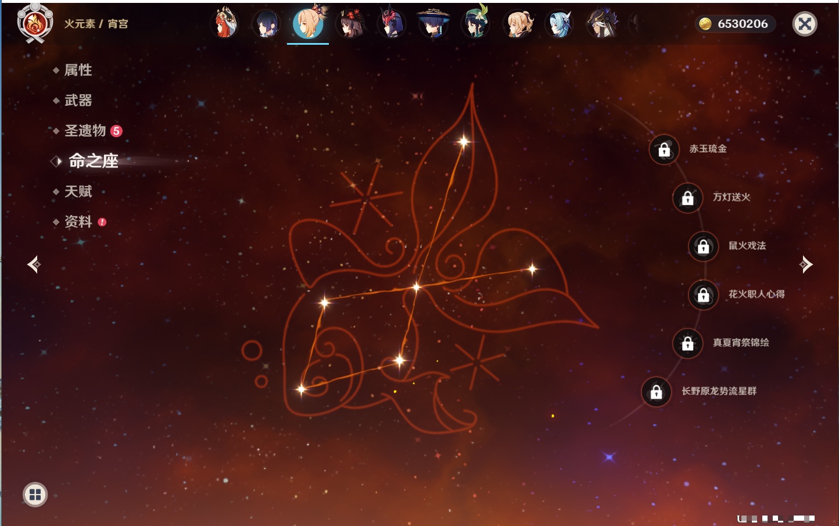Image resolution: width=839 pixels, height=526 pixels.
Task: Click the constellation name 花火职人心得
Action: pyautogui.click(x=756, y=294)
